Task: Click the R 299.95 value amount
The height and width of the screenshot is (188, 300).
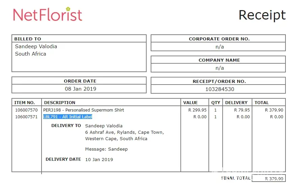Action: [x=197, y=110]
